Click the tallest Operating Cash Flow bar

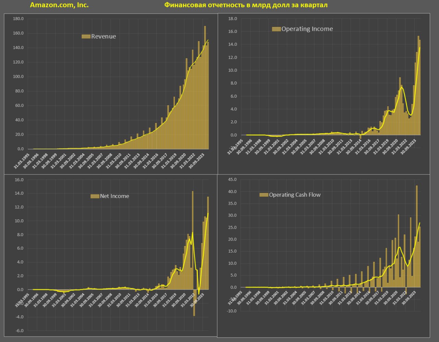pyautogui.click(x=417, y=236)
